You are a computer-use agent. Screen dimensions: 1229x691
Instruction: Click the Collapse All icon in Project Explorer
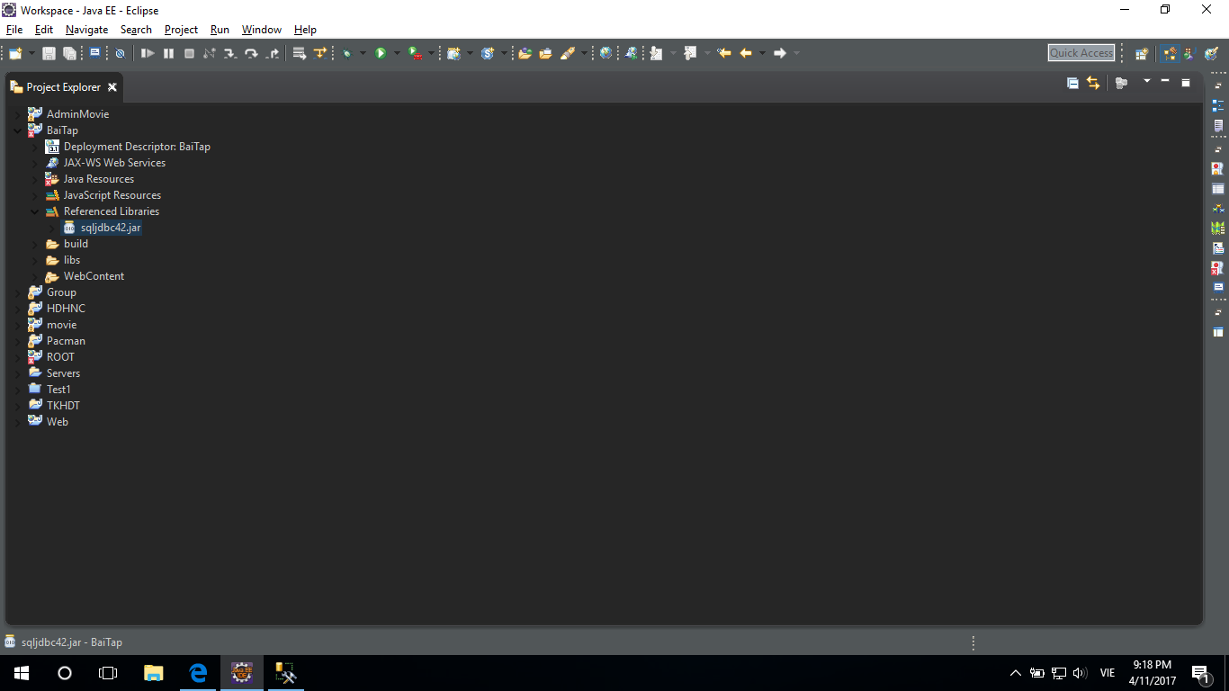tap(1072, 83)
